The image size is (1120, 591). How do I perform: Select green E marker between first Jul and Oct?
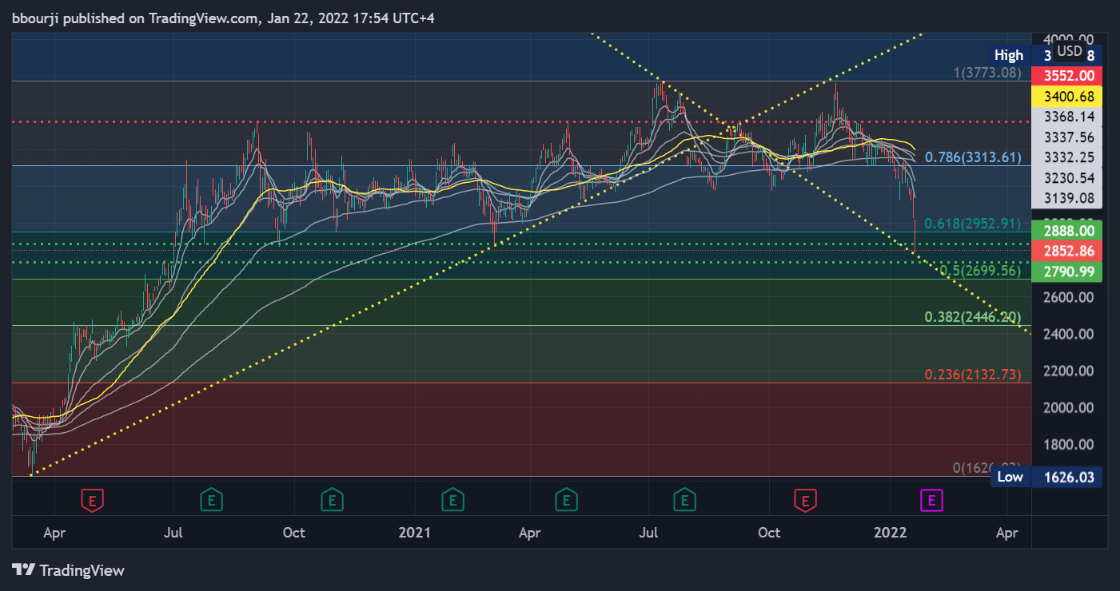(x=211, y=501)
